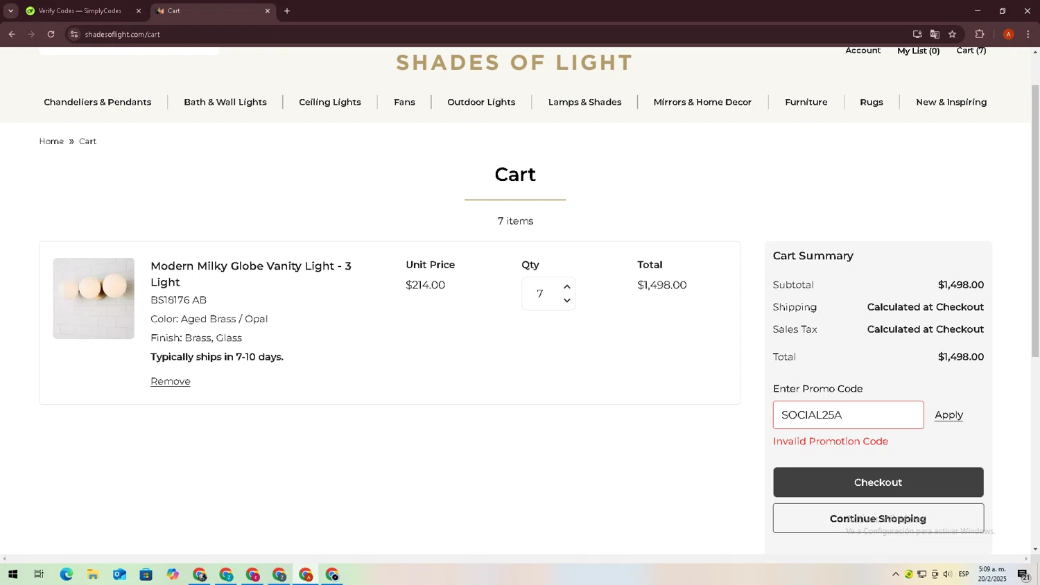Select the Cart browser tab

pos(213,11)
